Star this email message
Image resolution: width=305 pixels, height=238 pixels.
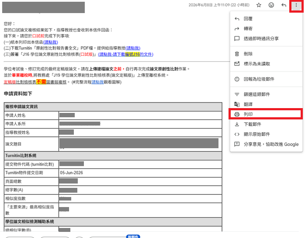[x=259, y=5]
